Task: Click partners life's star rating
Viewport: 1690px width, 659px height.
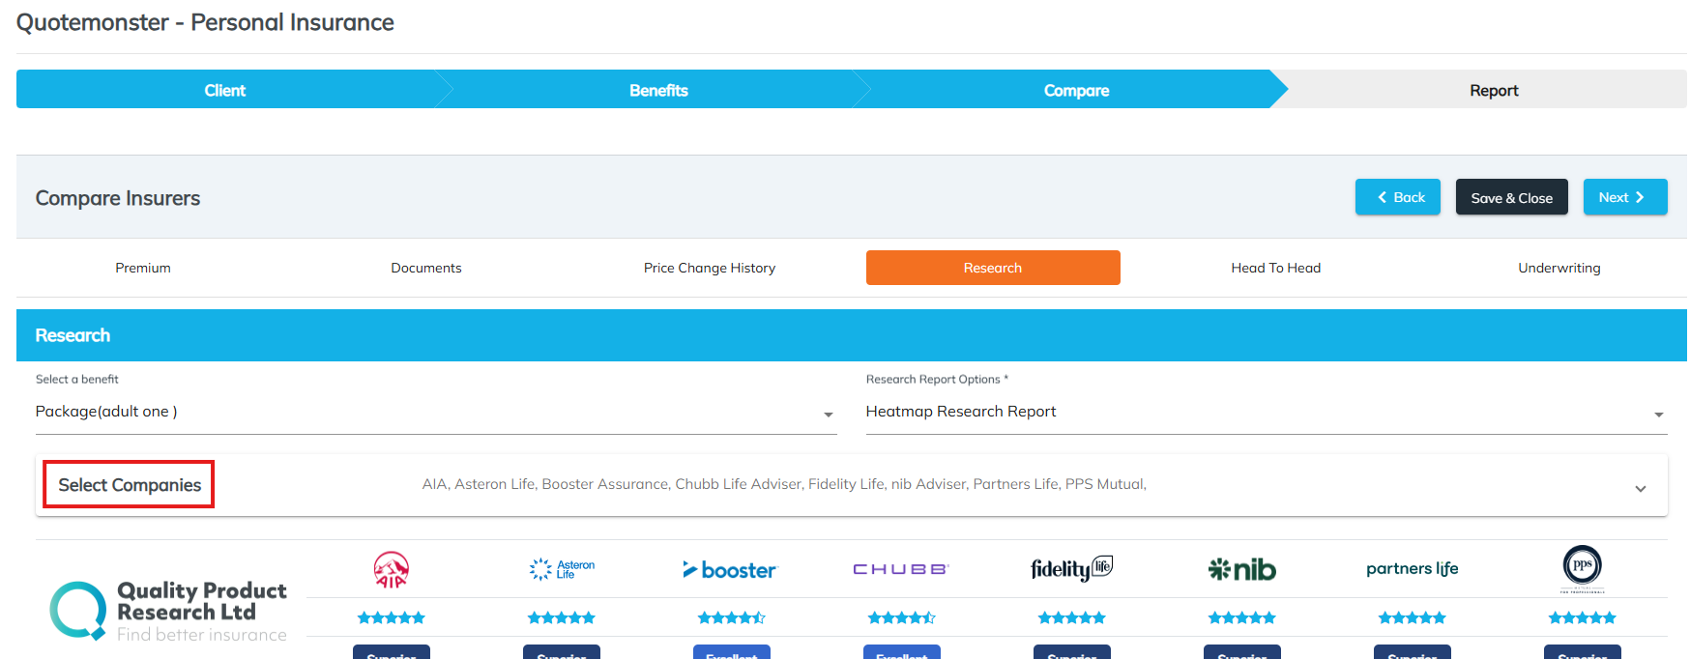Action: coord(1413,617)
